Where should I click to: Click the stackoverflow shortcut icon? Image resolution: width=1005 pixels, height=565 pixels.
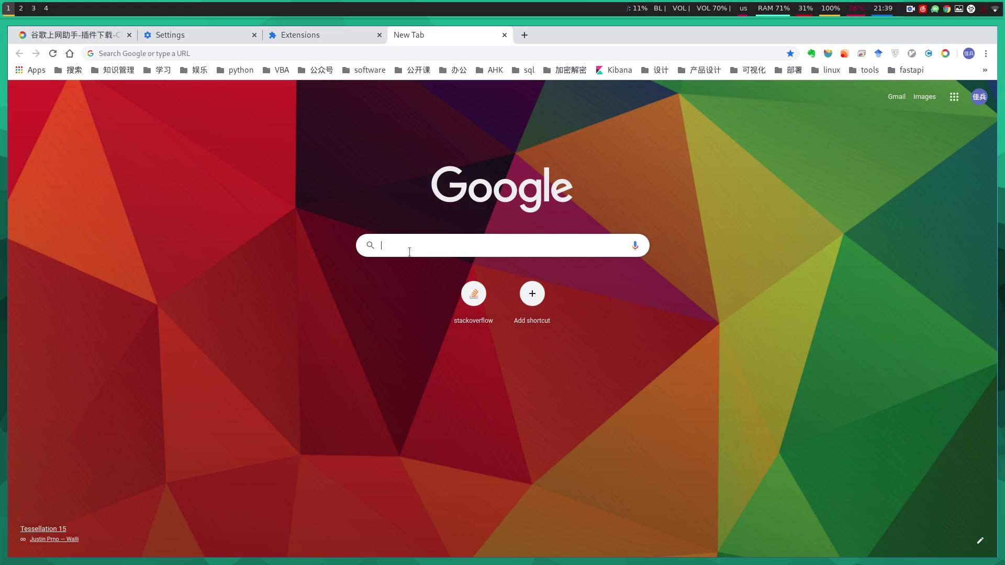[474, 294]
